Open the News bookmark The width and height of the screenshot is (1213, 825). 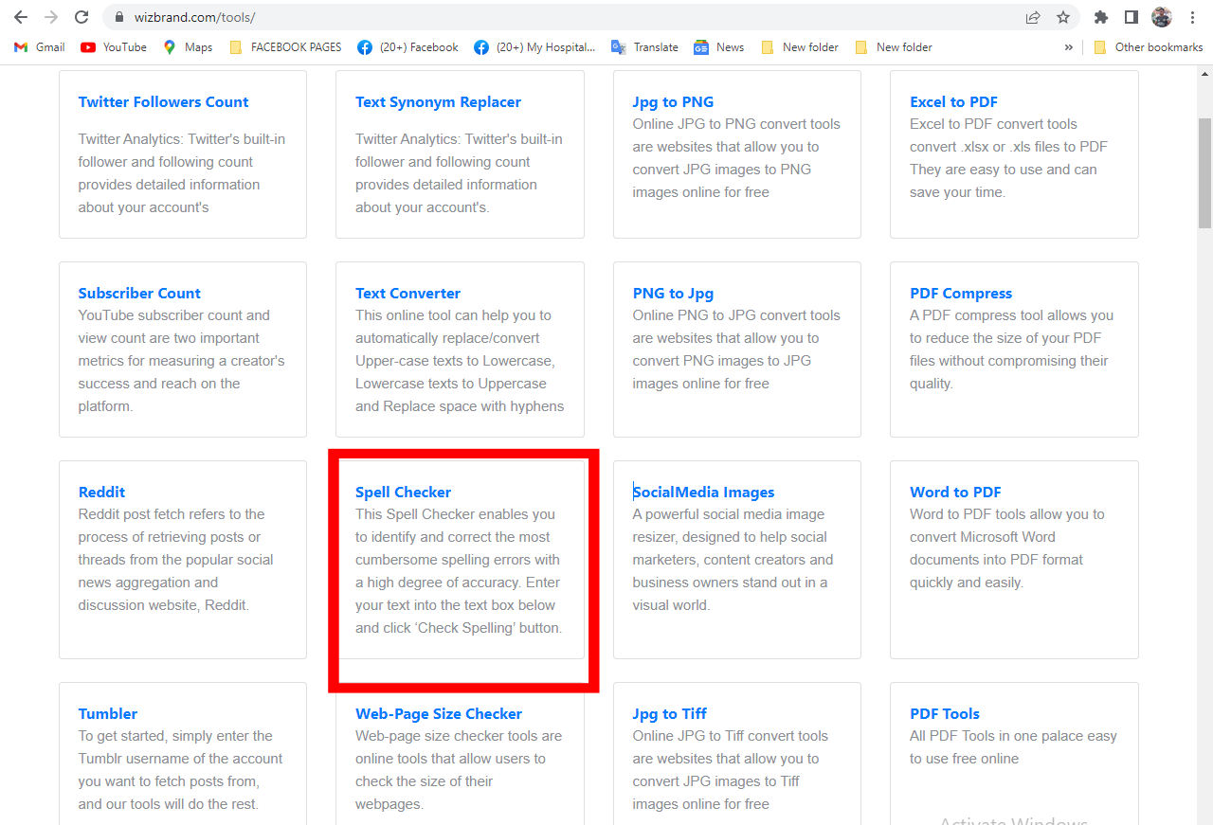(718, 46)
